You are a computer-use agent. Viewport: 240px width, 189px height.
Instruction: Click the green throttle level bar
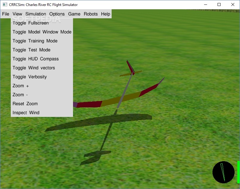238,172
